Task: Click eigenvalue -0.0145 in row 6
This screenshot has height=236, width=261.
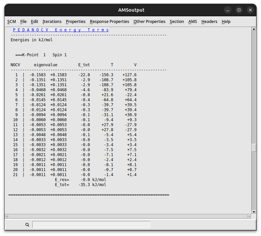Action: click(37, 100)
